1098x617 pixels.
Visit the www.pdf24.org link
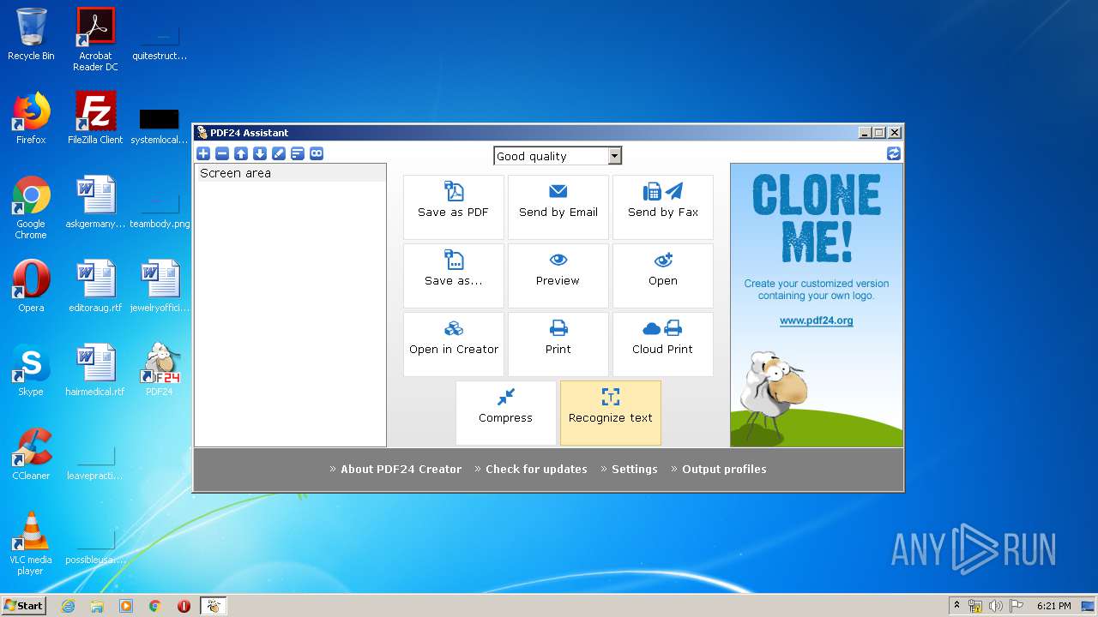pyautogui.click(x=817, y=320)
